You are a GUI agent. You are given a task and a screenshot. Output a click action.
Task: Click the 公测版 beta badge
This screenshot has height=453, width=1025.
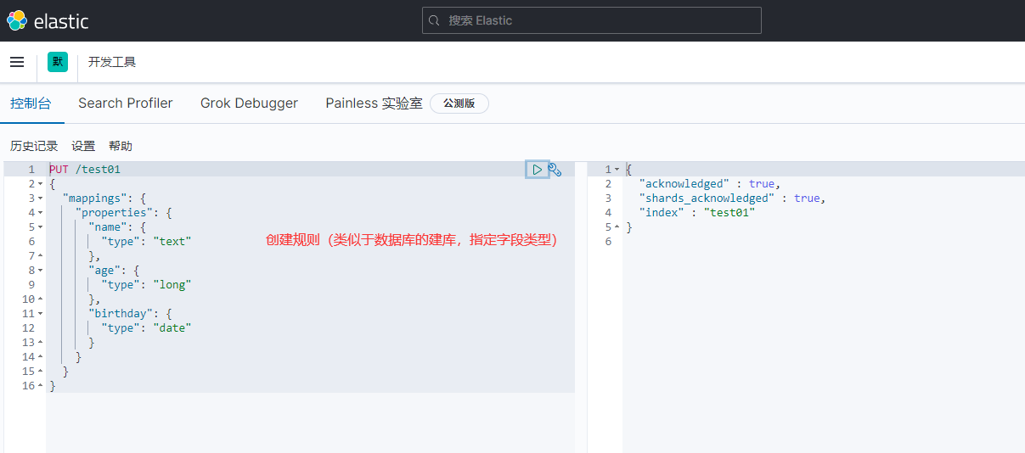click(459, 103)
